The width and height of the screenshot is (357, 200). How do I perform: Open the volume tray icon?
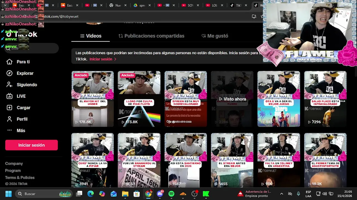click(325, 194)
